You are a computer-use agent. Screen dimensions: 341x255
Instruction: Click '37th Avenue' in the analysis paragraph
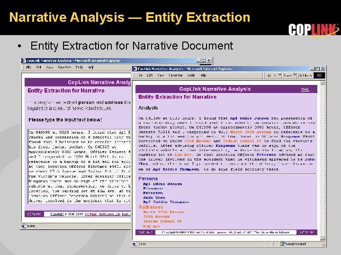(x=197, y=141)
